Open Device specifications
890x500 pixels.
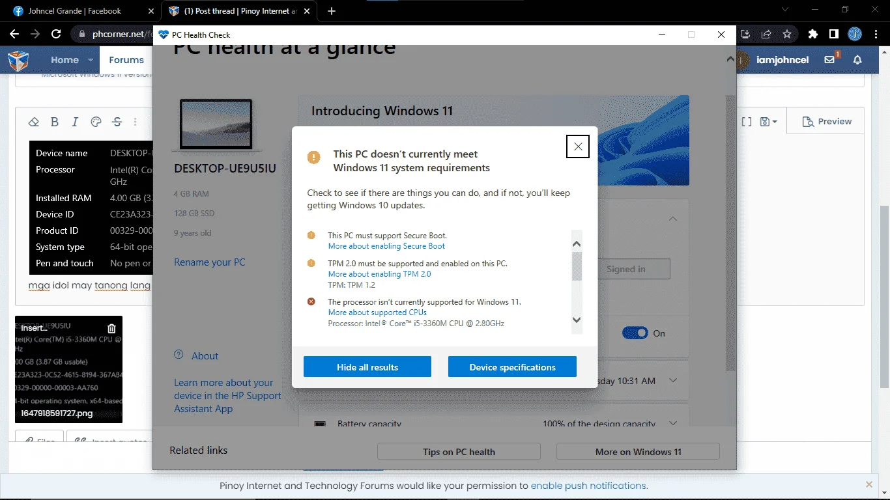coord(512,367)
